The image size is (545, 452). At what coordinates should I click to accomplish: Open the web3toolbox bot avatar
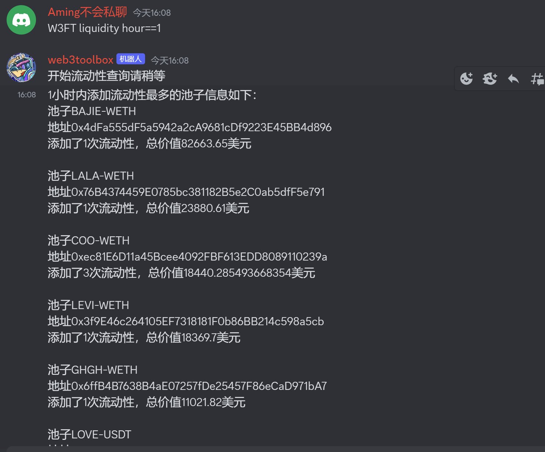click(x=21, y=68)
